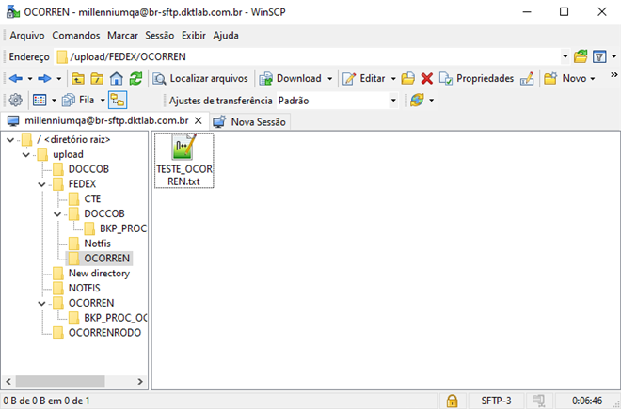
Task: Open the Exibir menu
Action: (x=194, y=35)
